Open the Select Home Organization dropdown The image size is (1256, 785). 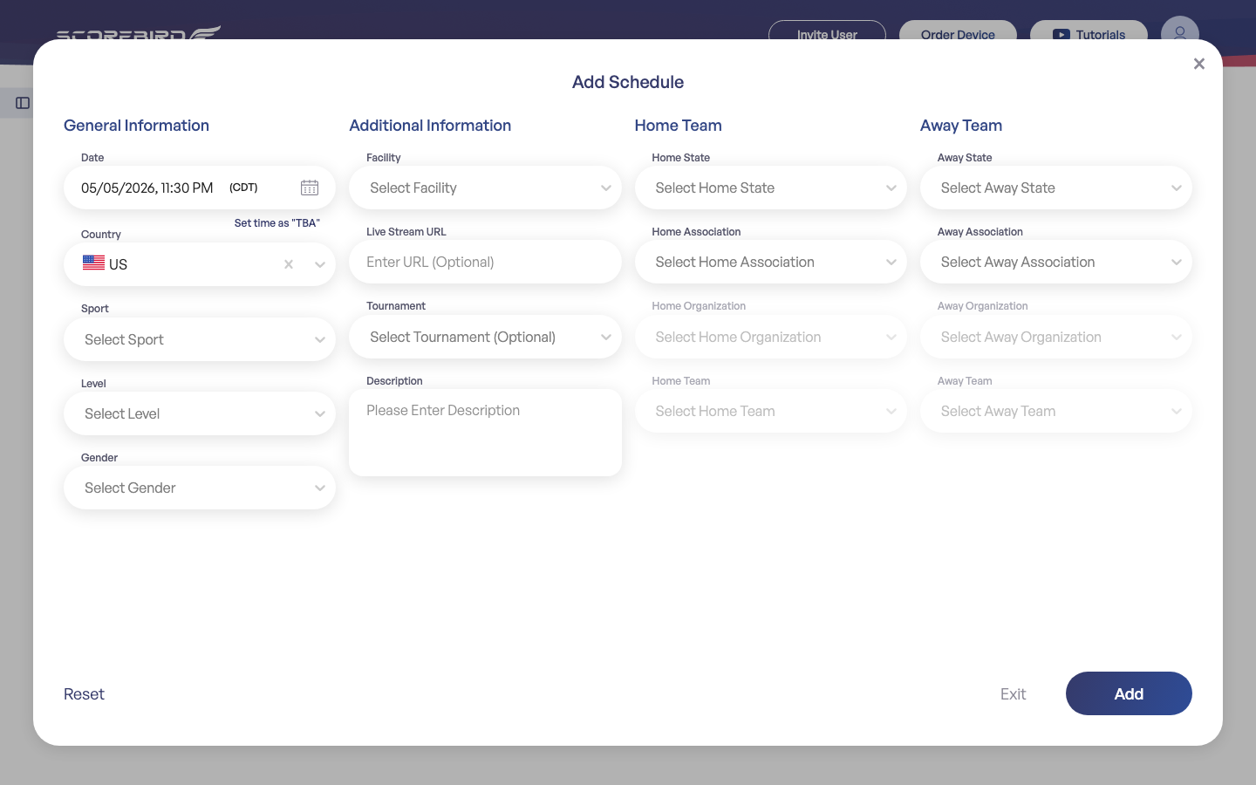tap(771, 337)
